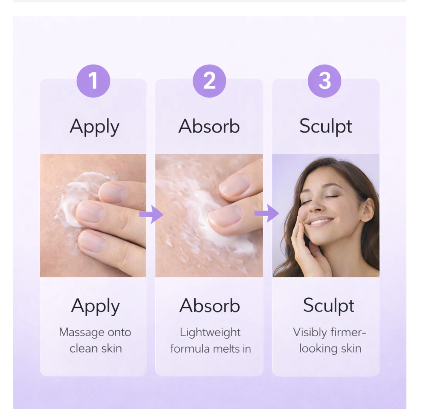Click the lower Sculpt title
This screenshot has height=417, width=421.
(x=329, y=306)
